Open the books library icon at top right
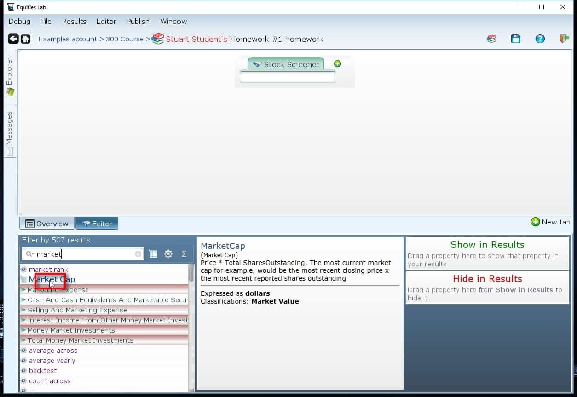 pyautogui.click(x=491, y=39)
